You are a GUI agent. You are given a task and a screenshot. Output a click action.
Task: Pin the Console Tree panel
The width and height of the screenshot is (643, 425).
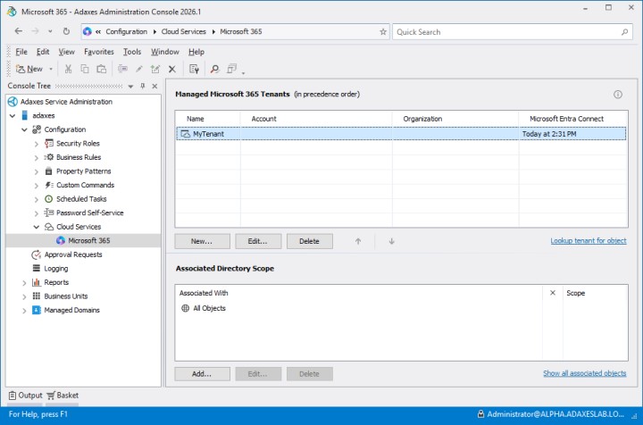[x=142, y=86]
